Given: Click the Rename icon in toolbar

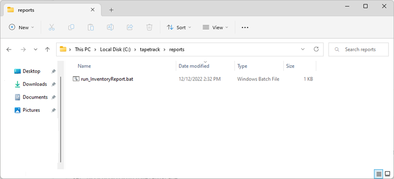Looking at the screenshot, I should click(x=110, y=27).
